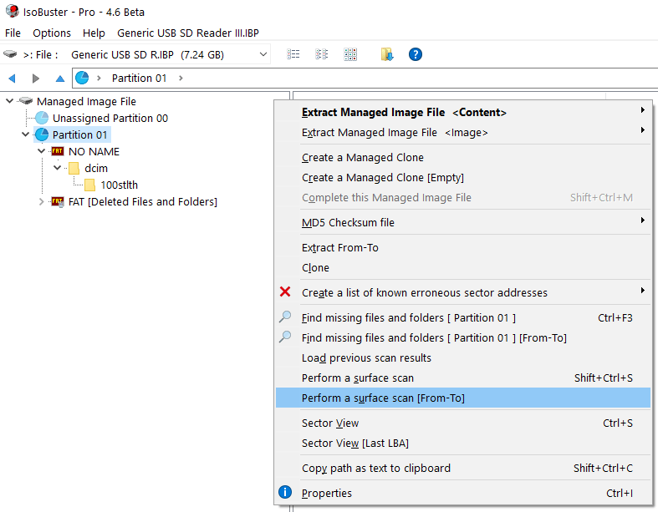Navigate forward with the grey right arrow

click(36, 78)
